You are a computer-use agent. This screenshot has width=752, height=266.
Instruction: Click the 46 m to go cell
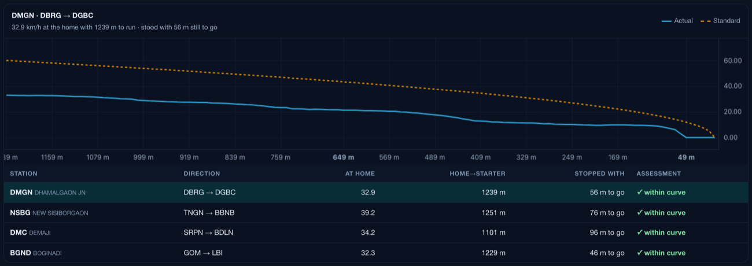(x=607, y=253)
